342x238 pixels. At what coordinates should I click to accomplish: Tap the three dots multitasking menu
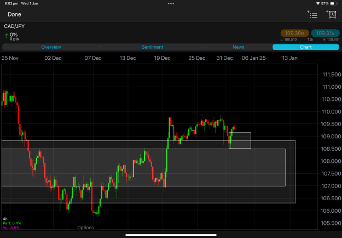171,3
